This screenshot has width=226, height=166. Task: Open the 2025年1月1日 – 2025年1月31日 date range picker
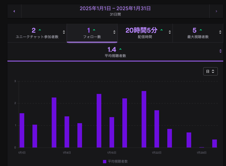coord(115,11)
